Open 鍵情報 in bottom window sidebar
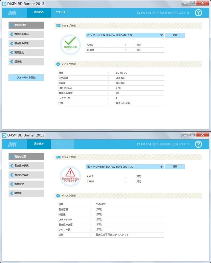Viewport: 211px width, 263px height. pos(26,193)
